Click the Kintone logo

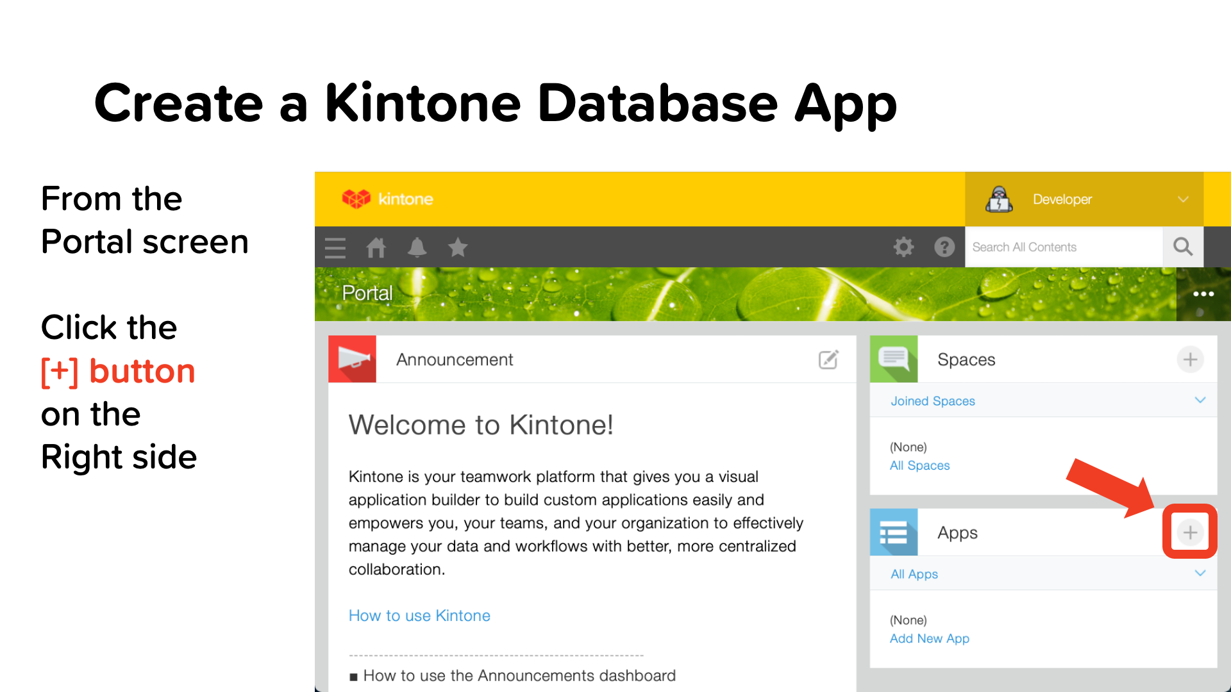387,199
